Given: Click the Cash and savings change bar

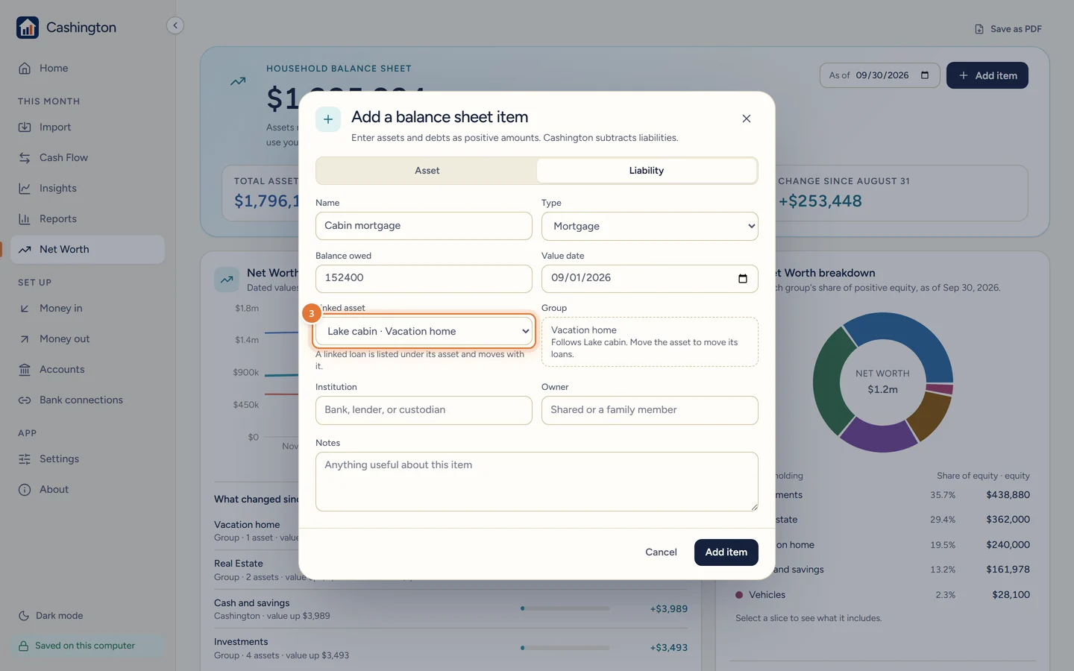Looking at the screenshot, I should tap(565, 608).
